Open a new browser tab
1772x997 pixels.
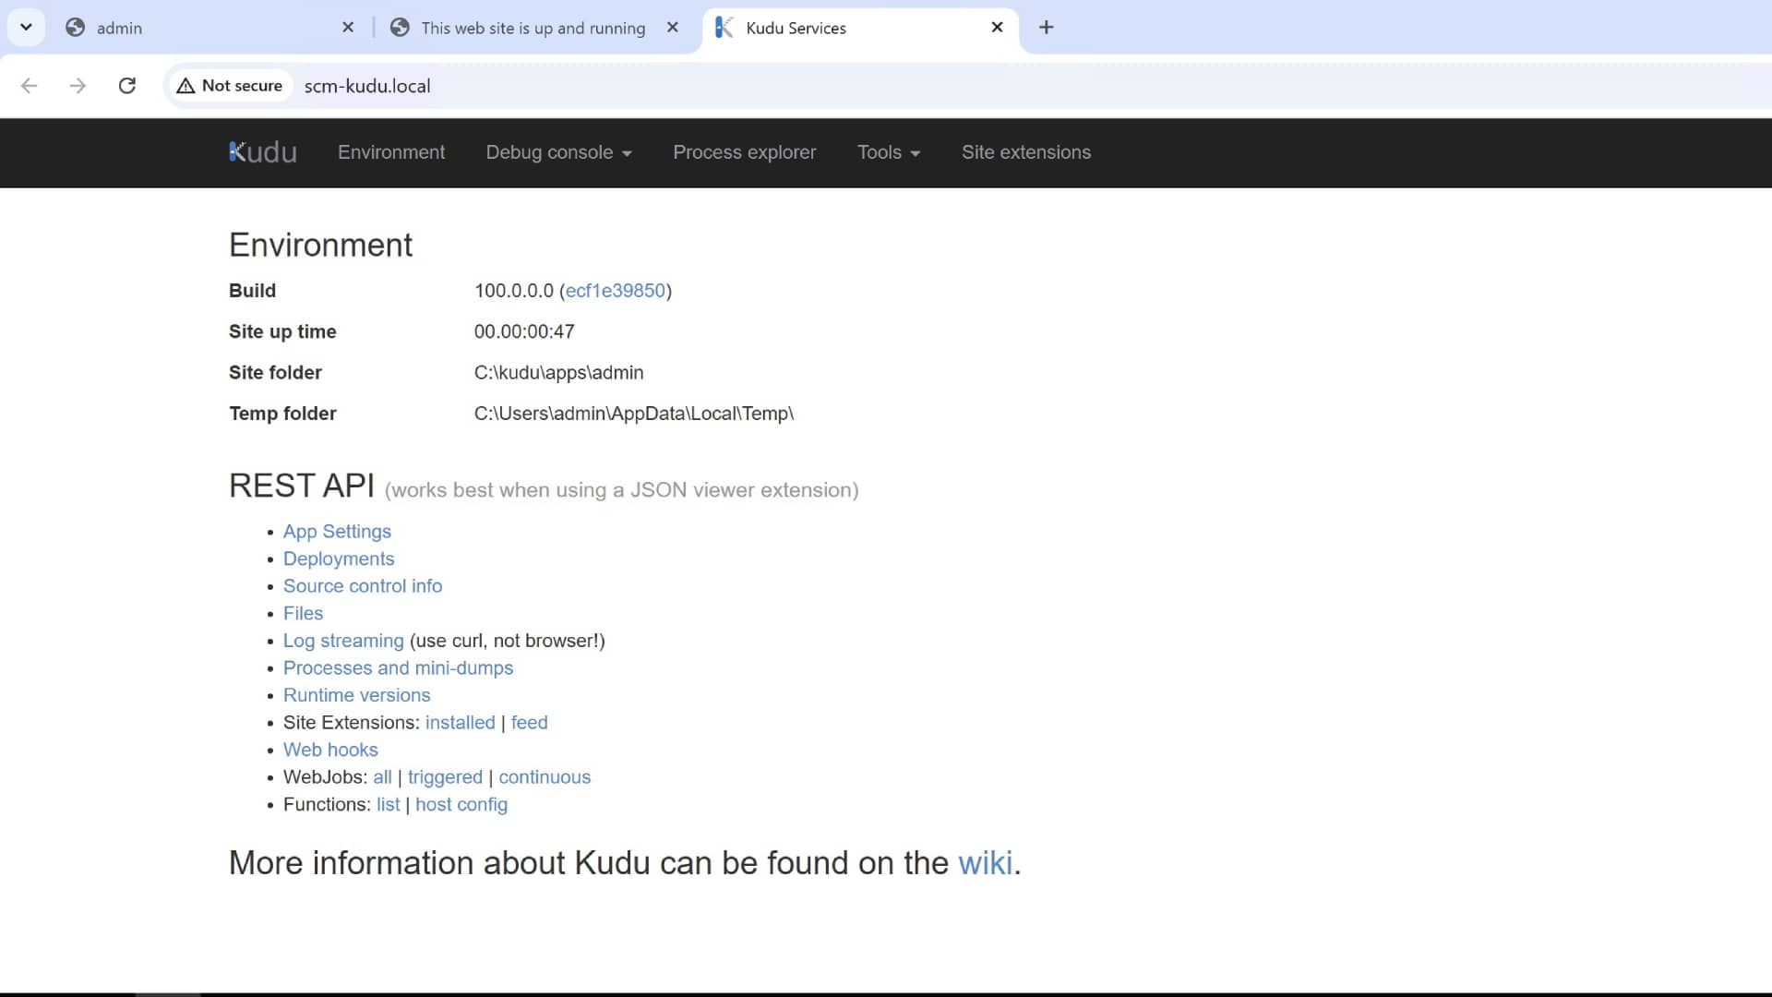(1046, 28)
